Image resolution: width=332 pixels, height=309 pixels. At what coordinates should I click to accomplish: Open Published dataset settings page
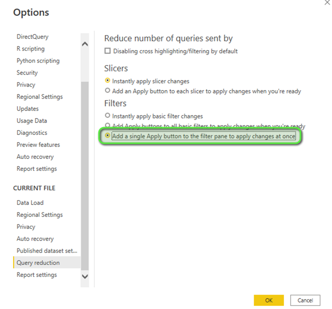(x=47, y=251)
